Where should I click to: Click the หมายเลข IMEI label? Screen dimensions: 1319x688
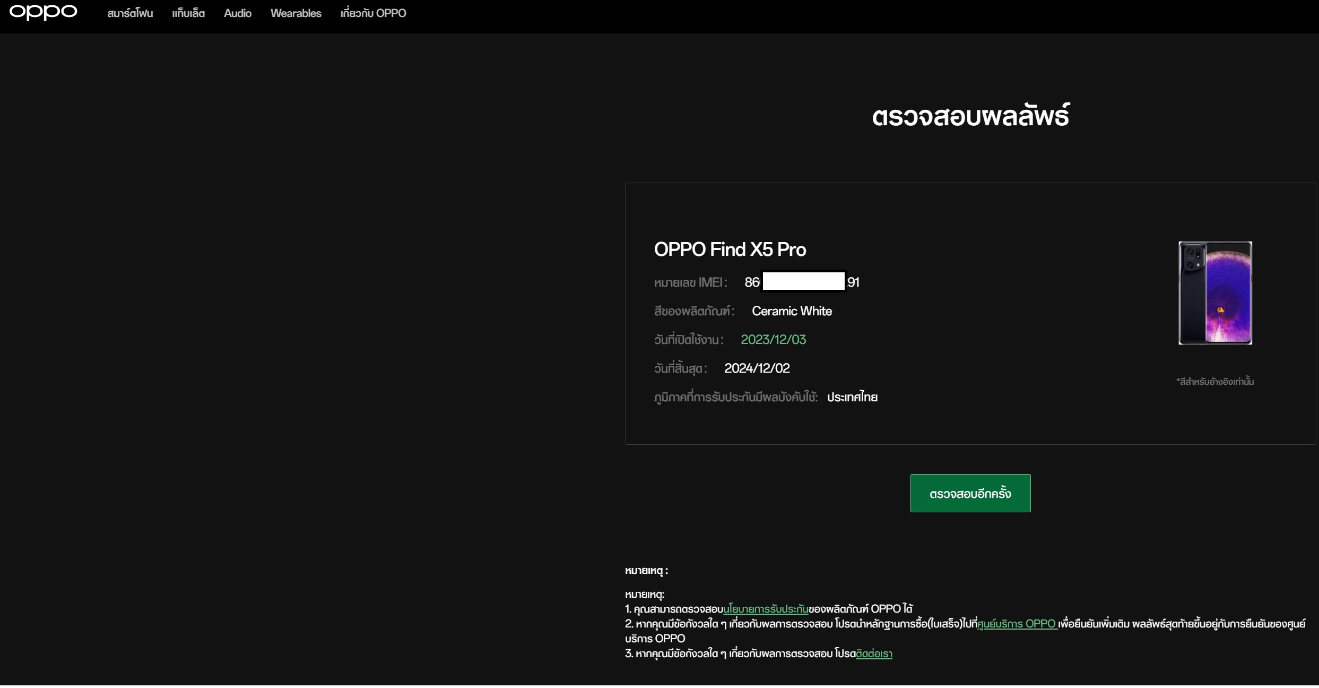[x=690, y=282]
